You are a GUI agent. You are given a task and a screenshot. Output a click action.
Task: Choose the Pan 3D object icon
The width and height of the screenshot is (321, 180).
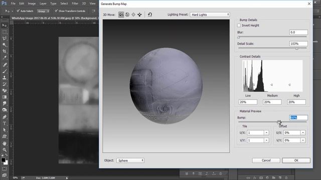tap(133, 14)
